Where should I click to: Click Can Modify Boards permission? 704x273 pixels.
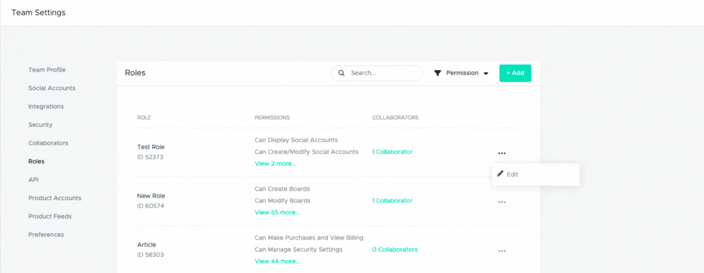click(282, 201)
